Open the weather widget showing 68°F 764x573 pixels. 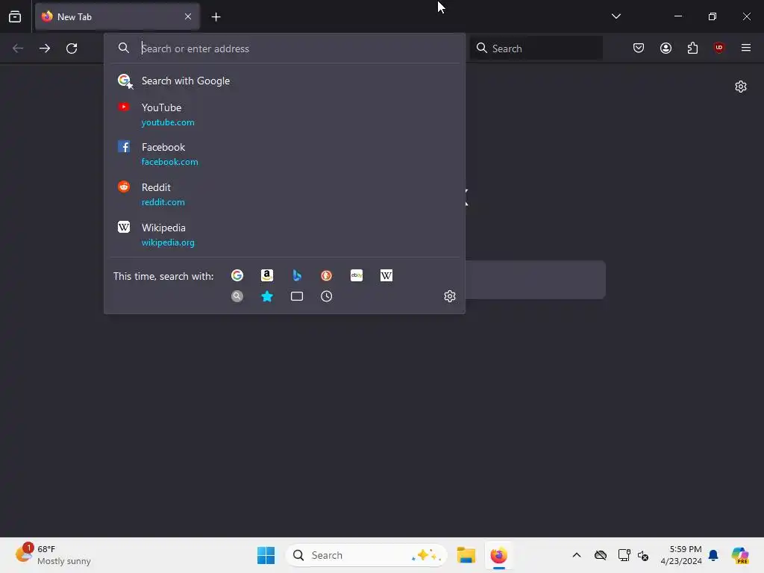53,555
